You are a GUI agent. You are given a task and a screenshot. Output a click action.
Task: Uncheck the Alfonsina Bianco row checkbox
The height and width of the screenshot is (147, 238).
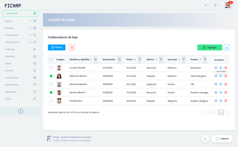point(51,76)
